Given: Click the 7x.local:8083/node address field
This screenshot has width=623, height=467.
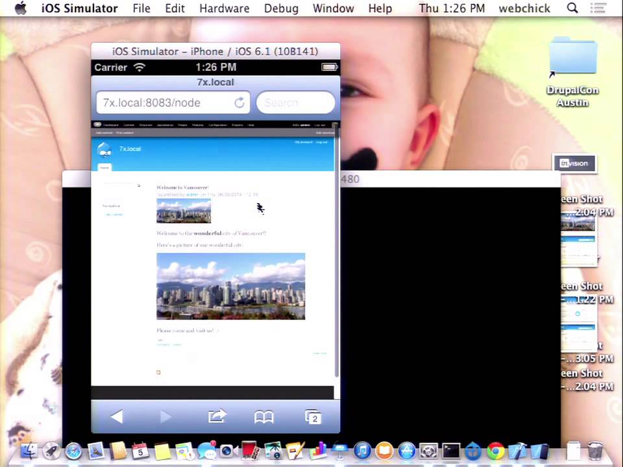Looking at the screenshot, I should (x=165, y=103).
